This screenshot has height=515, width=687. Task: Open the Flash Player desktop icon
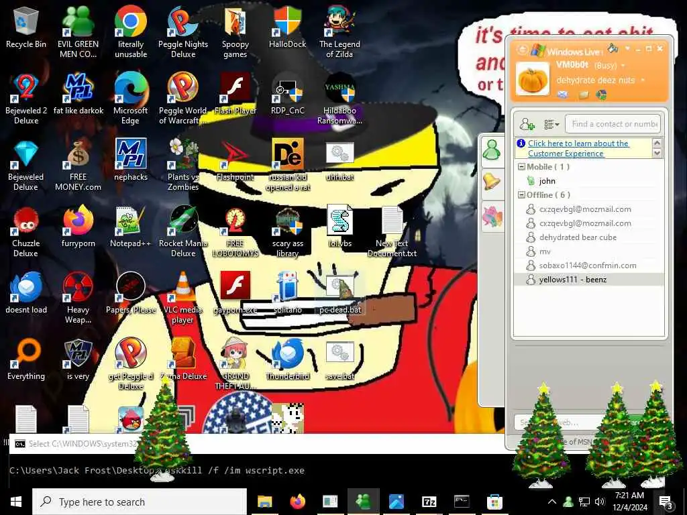tap(235, 94)
